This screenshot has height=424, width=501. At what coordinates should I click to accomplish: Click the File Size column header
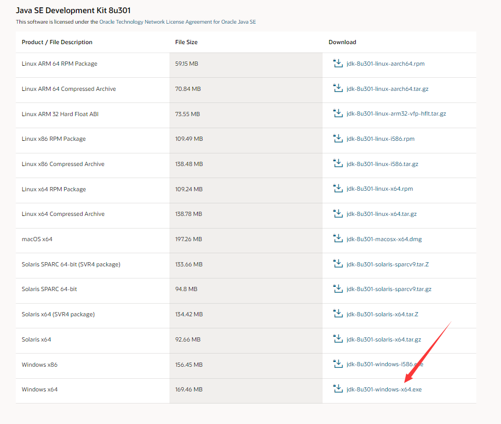(x=186, y=42)
